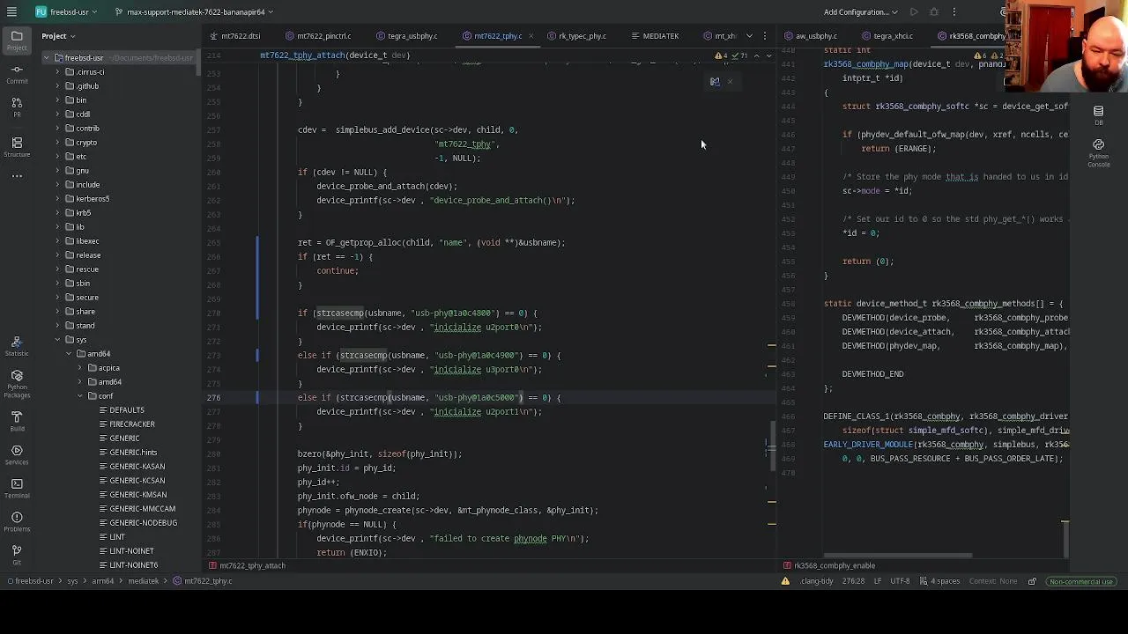Change line separator LF in status bar

[x=877, y=581]
